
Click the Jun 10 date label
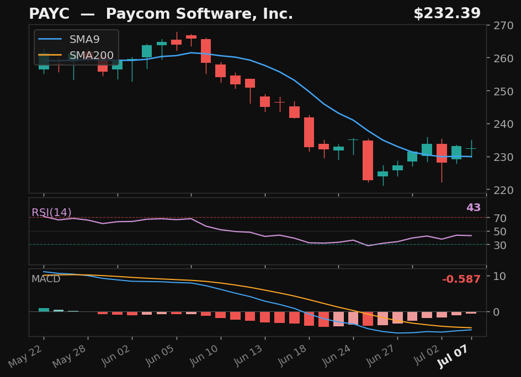203,356
